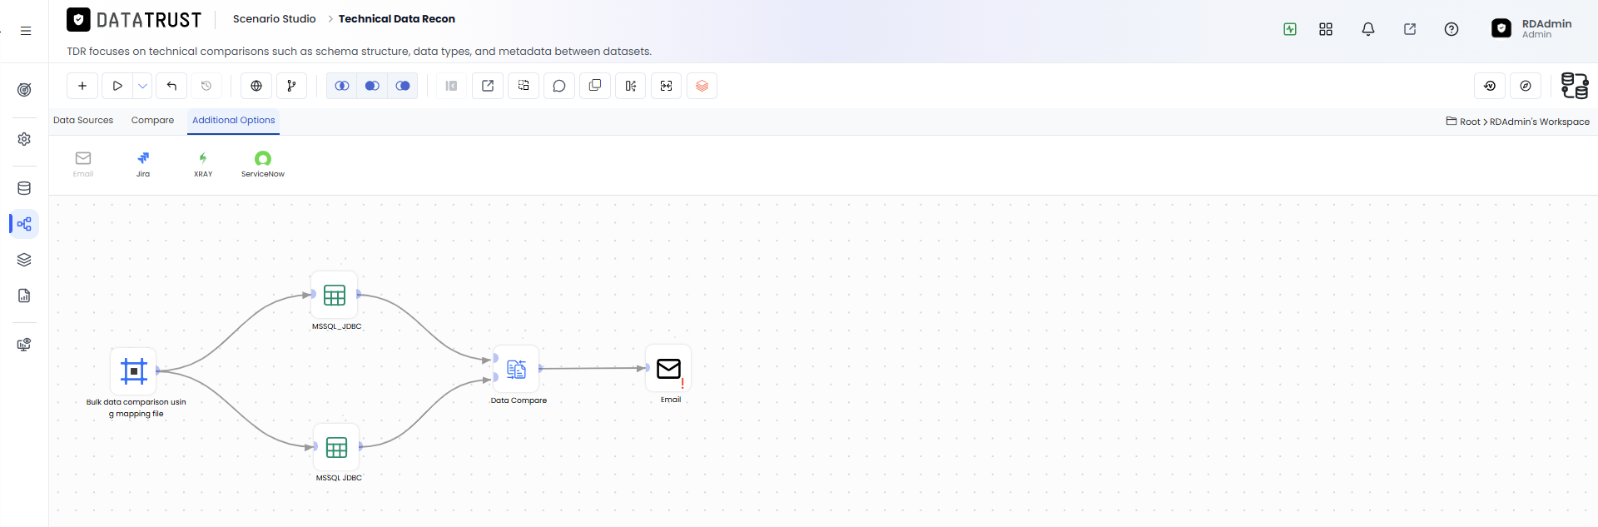Select the ServiceNow integration option
The image size is (1598, 527).
pos(263,164)
